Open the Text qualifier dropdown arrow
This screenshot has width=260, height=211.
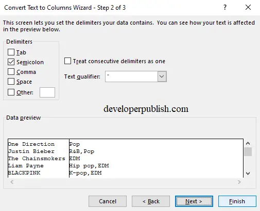pos(162,76)
